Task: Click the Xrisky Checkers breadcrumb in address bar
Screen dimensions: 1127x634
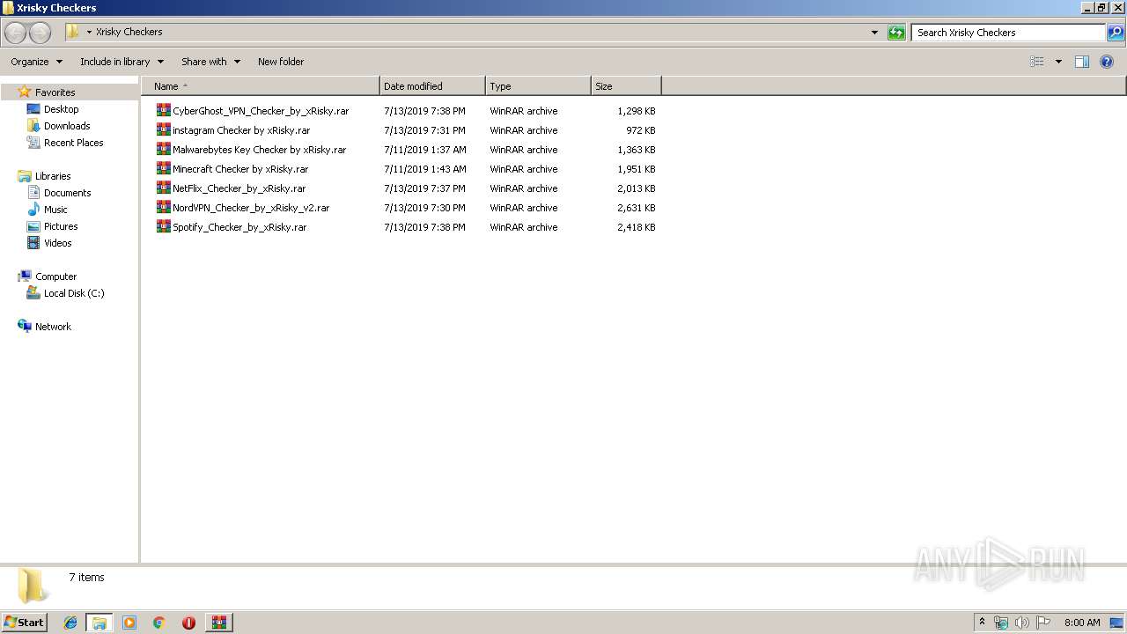Action: click(129, 32)
